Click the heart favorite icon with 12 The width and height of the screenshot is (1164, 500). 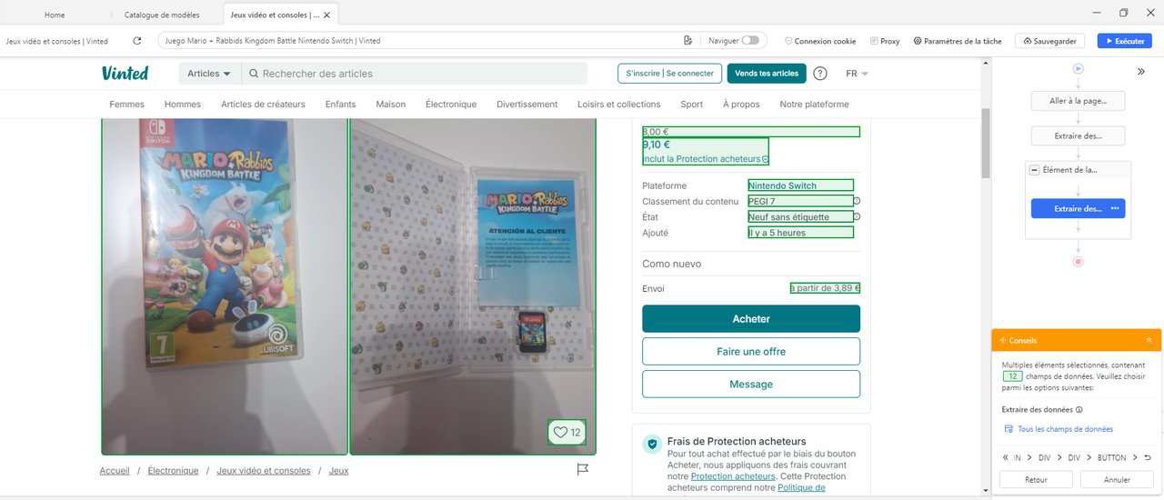coord(567,433)
